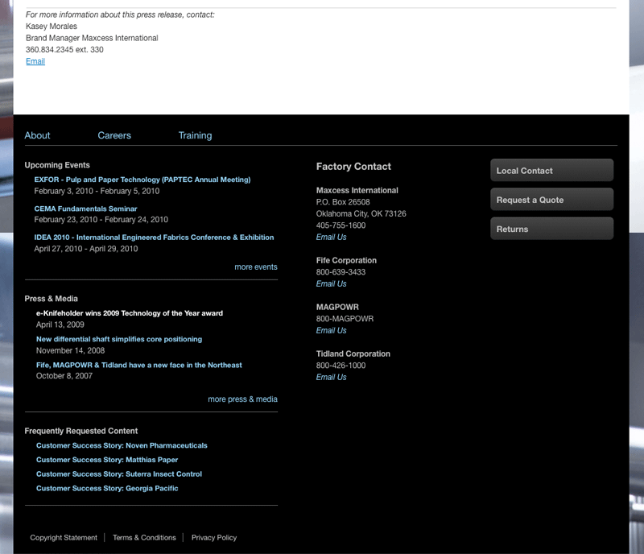Open New differential shaft press article
The width and height of the screenshot is (644, 554).
118,339
